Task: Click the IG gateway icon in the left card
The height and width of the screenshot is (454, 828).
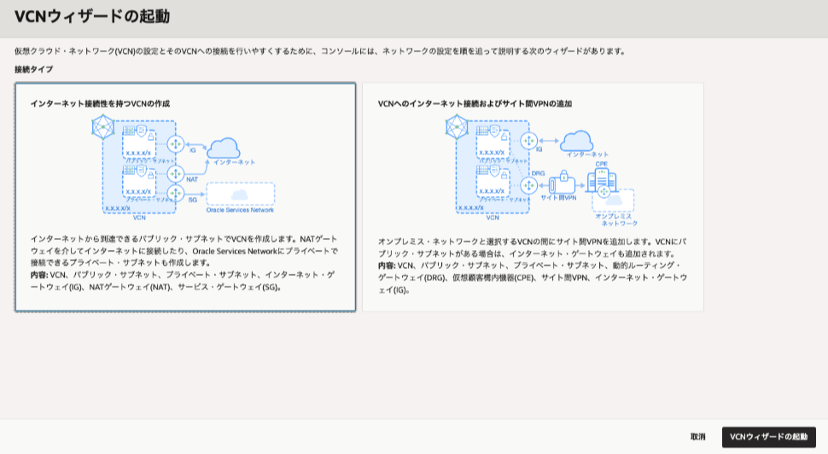Action: click(x=178, y=143)
